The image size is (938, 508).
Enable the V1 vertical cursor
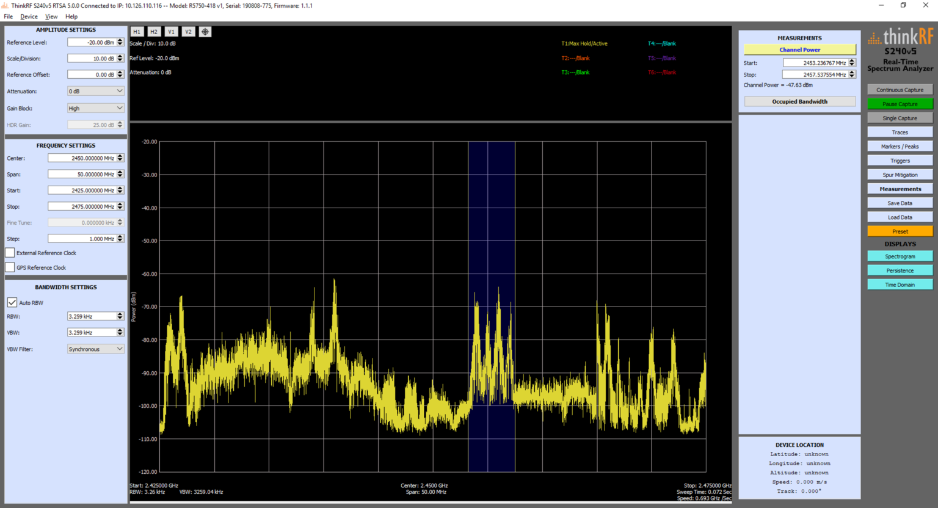coord(171,31)
